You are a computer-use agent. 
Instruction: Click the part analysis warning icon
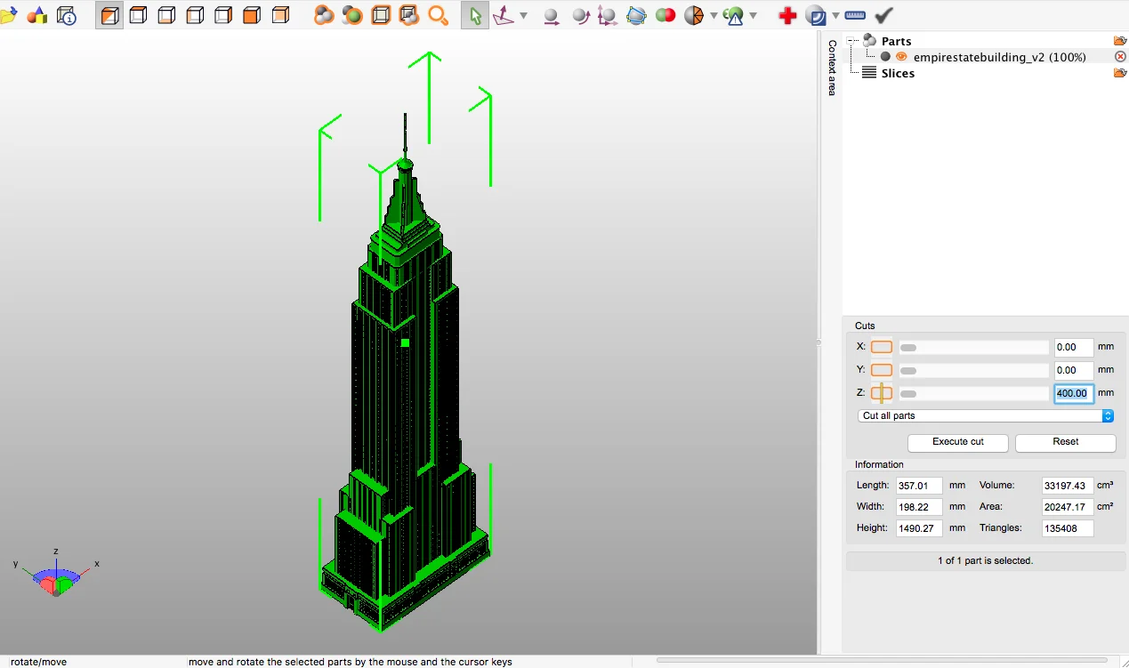(x=733, y=15)
